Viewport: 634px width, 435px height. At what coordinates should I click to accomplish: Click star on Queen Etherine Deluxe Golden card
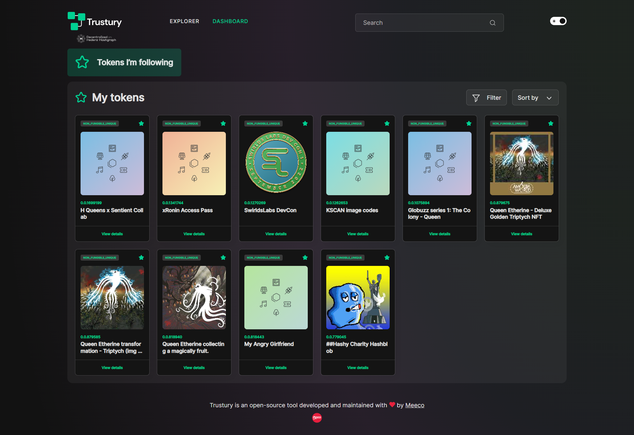551,124
